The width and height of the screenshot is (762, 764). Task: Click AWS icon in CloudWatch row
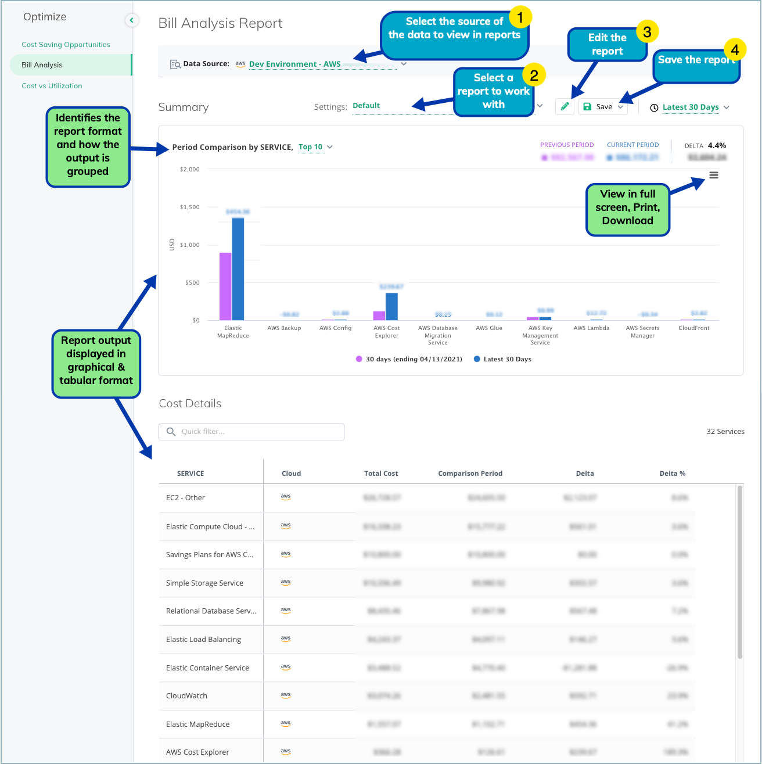286,695
